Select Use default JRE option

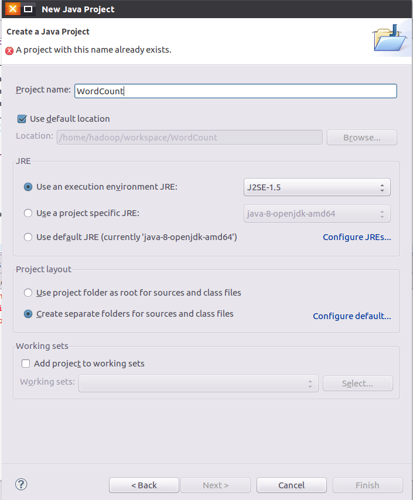28,237
